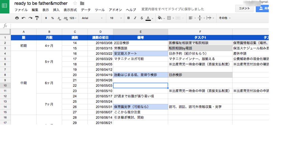The image size is (286, 142).
Task: Select merged cell '中期'
Action: click(x=23, y=83)
